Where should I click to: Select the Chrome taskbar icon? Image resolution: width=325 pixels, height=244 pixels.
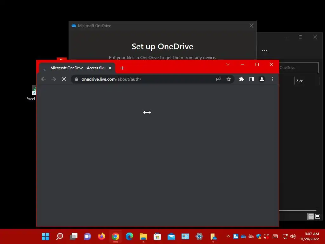click(x=116, y=236)
